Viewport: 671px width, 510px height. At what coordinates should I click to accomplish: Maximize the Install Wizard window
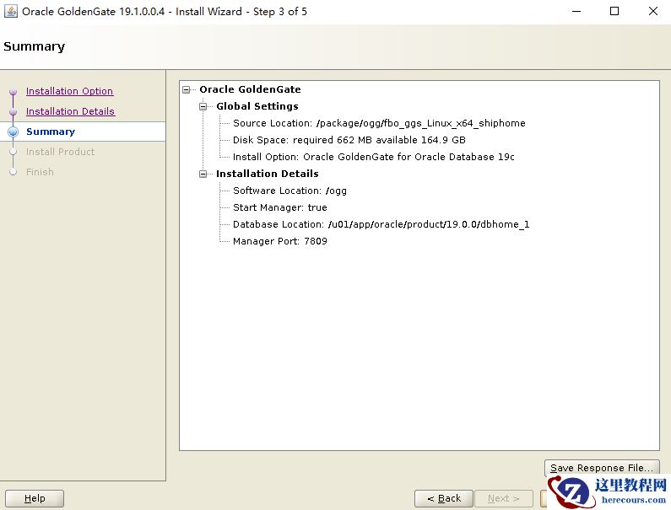614,11
